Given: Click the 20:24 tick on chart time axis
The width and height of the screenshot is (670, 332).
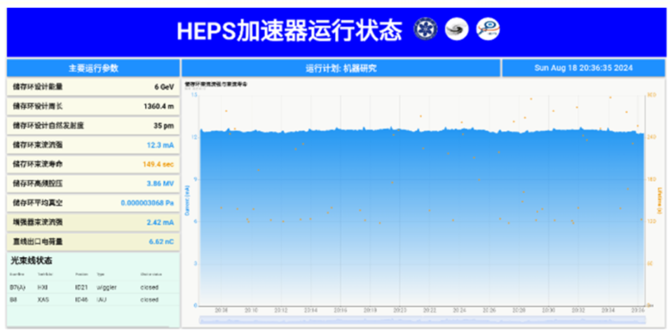Looking at the screenshot, I should click(459, 310).
